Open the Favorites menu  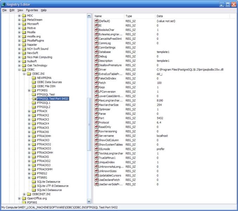[32, 10]
